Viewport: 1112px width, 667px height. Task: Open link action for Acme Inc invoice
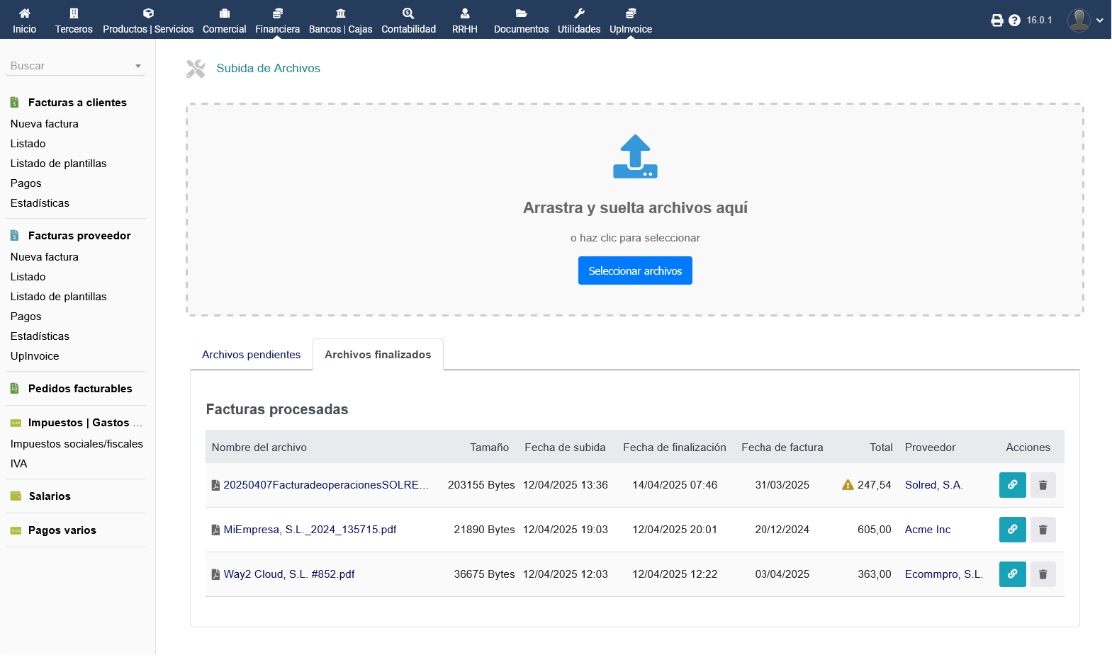pos(1012,530)
